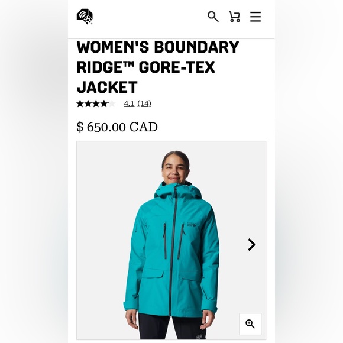Click the jacket's center front zipper
The width and height of the screenshot is (343, 343).
point(172,251)
